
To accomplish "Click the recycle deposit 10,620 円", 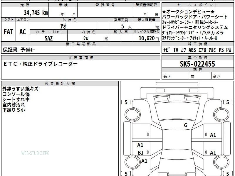I will [149, 38].
